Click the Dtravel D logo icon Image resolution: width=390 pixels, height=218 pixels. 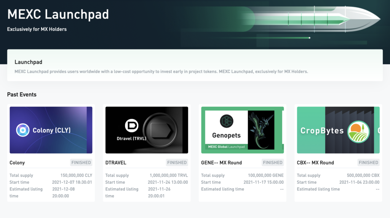click(x=132, y=126)
